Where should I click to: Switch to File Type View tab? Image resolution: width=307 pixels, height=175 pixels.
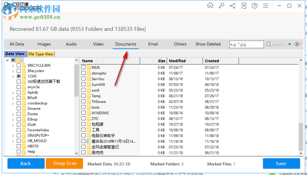click(x=41, y=54)
